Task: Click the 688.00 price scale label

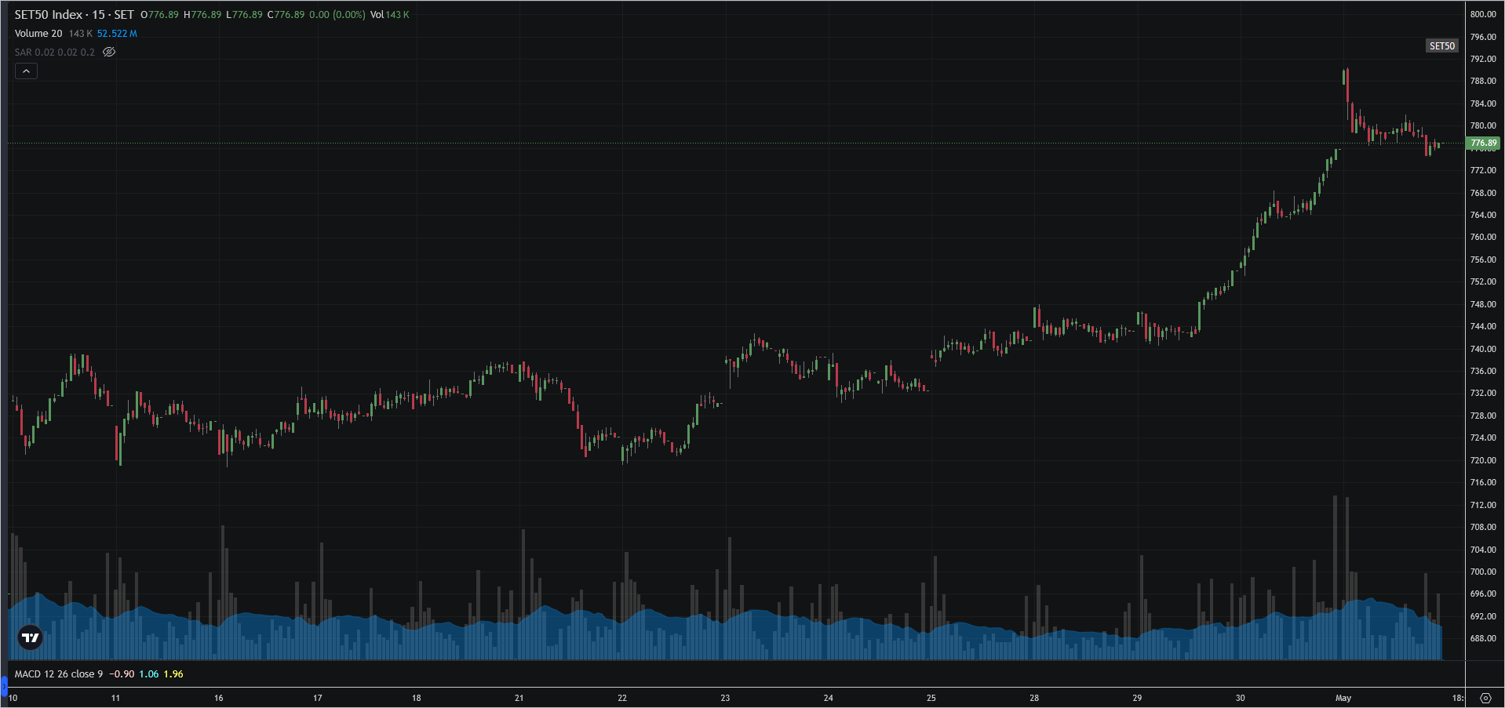Action: click(1483, 638)
